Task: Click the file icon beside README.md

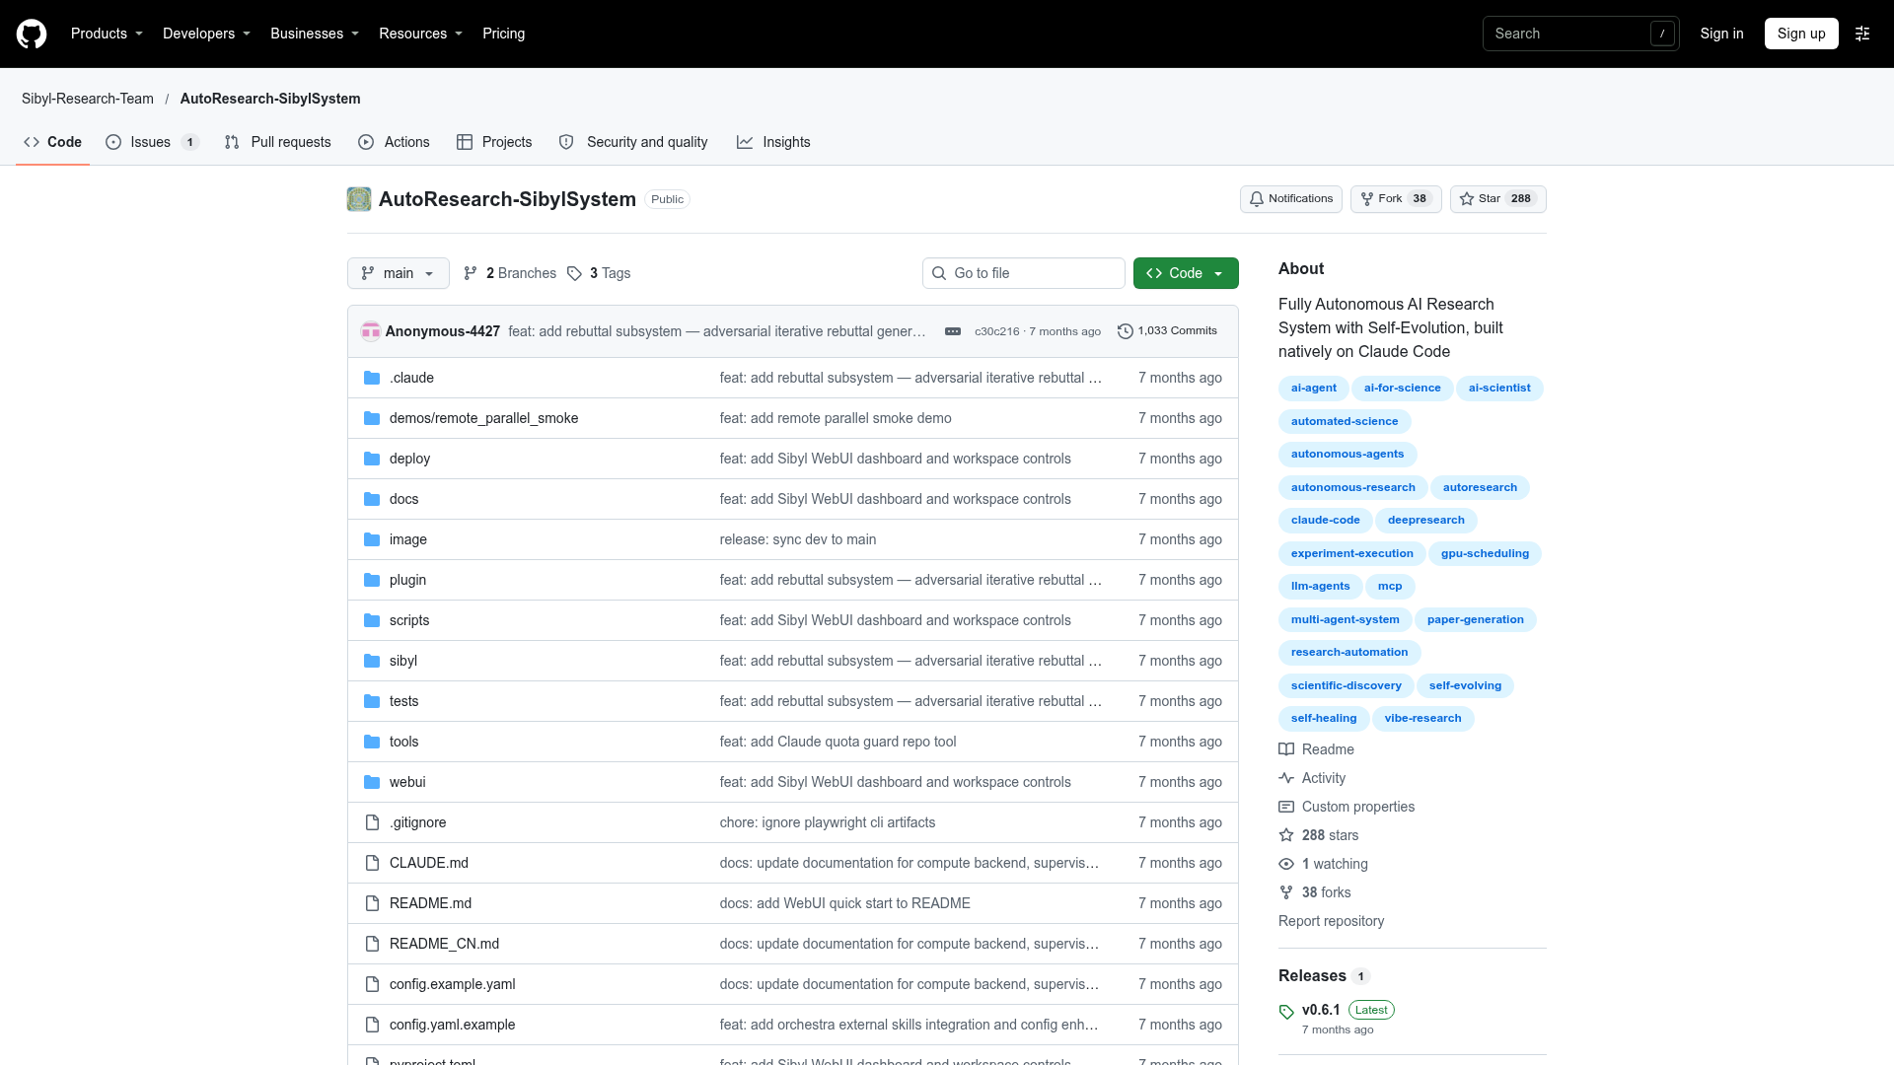Action: click(x=372, y=903)
